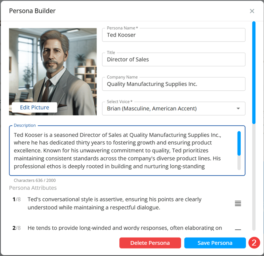Select the assertive conversational style attribute text

click(114, 203)
